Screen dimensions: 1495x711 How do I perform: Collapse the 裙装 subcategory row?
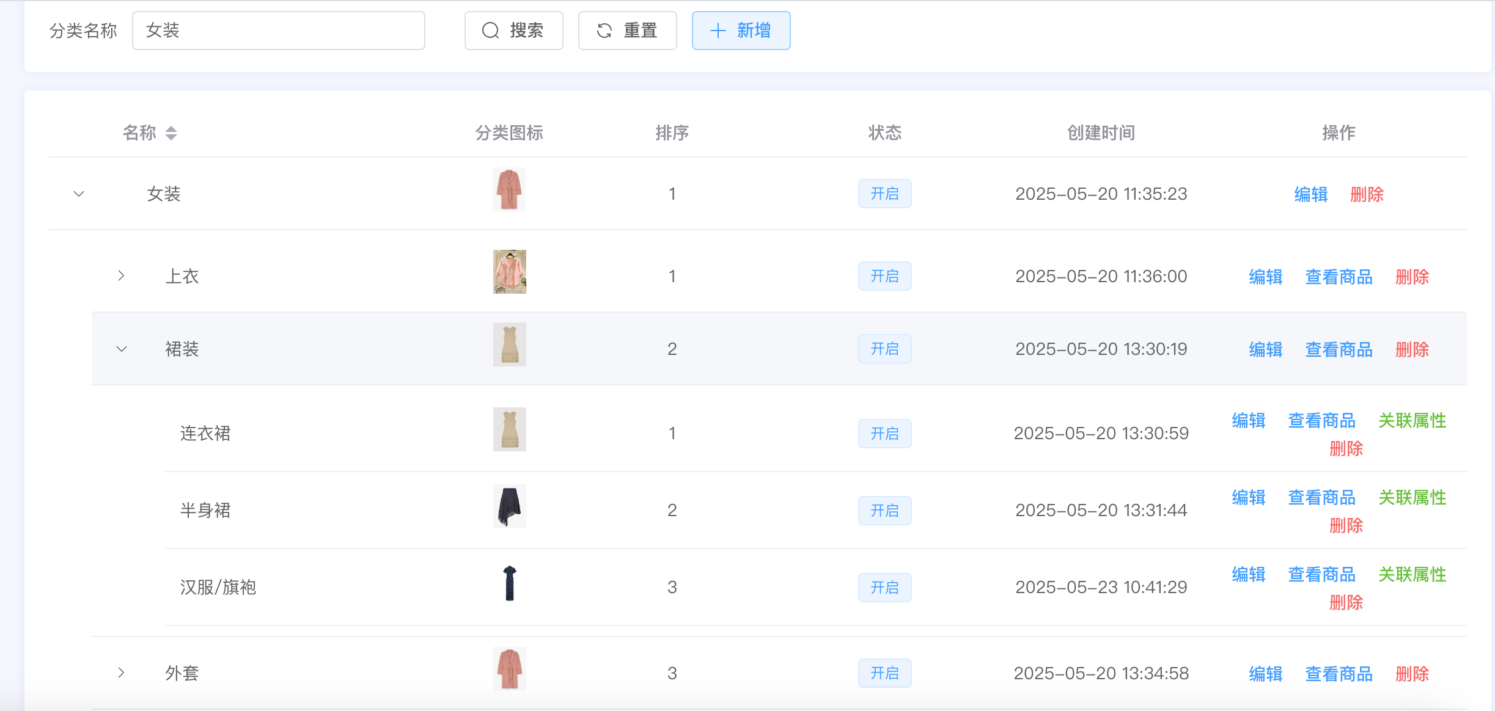[x=121, y=349]
